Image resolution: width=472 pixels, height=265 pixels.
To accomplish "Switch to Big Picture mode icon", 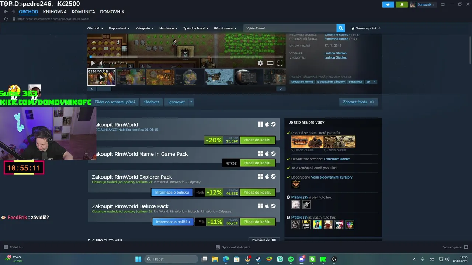I will click(x=443, y=4).
